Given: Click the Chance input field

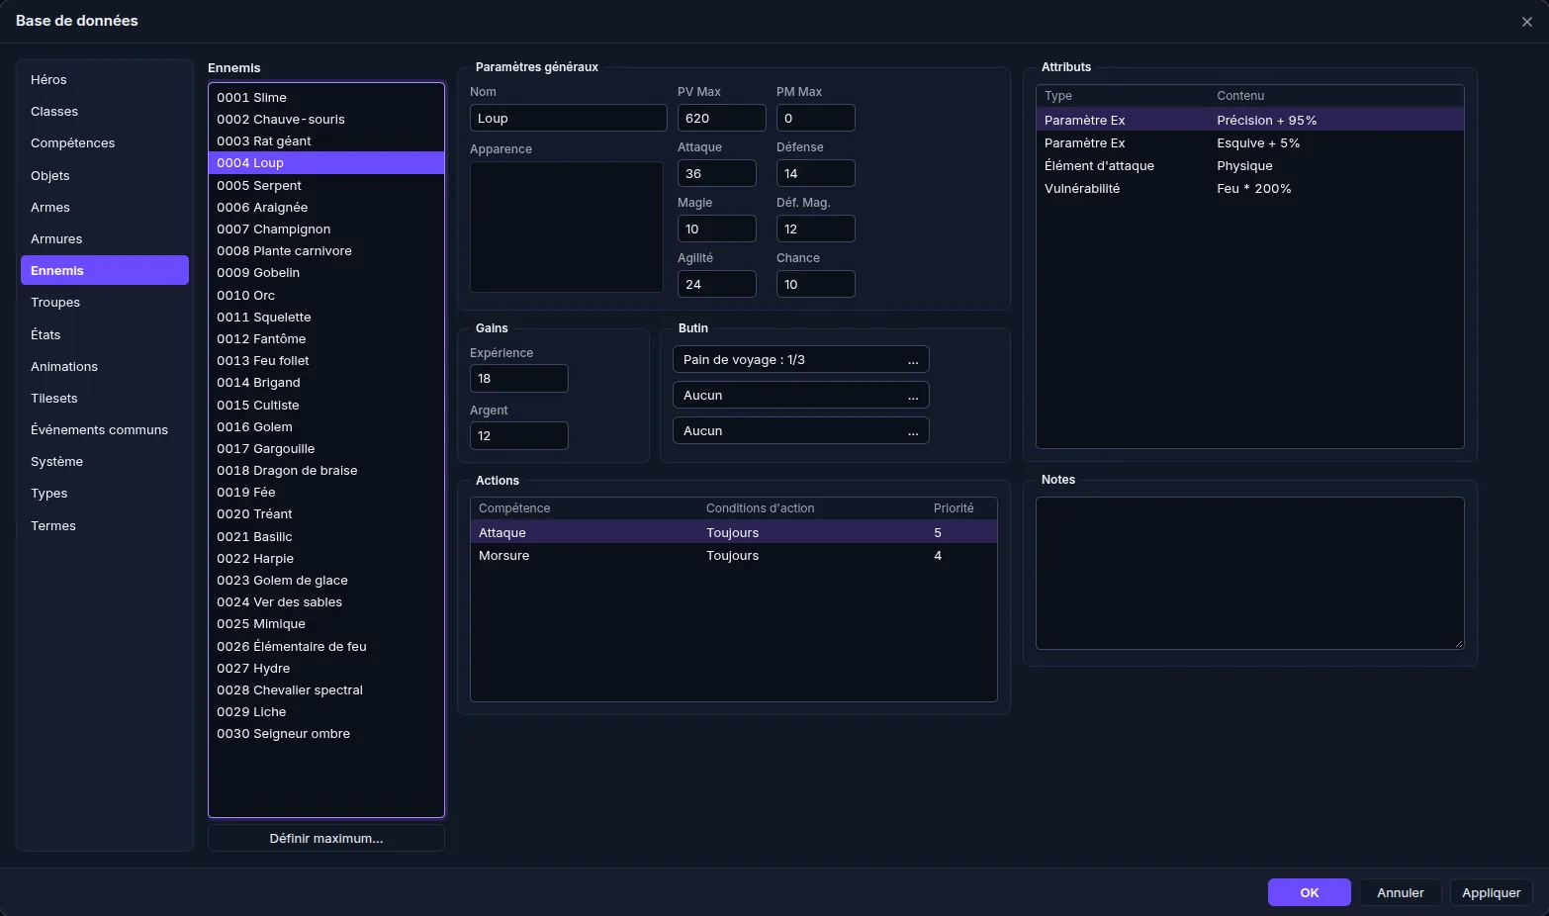Looking at the screenshot, I should (x=815, y=284).
